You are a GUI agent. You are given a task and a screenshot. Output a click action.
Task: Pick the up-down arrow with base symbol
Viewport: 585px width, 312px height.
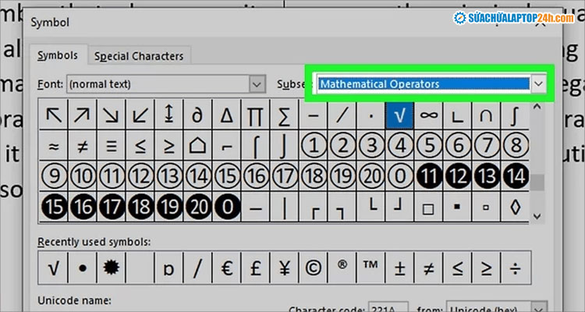pos(169,115)
